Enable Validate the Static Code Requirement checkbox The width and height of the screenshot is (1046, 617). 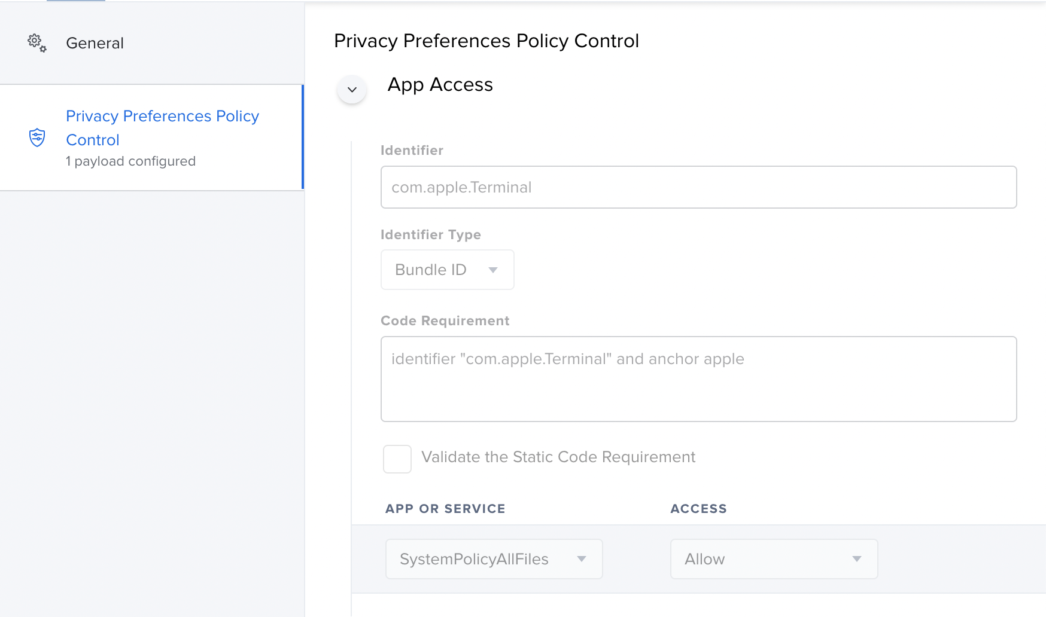pos(397,459)
